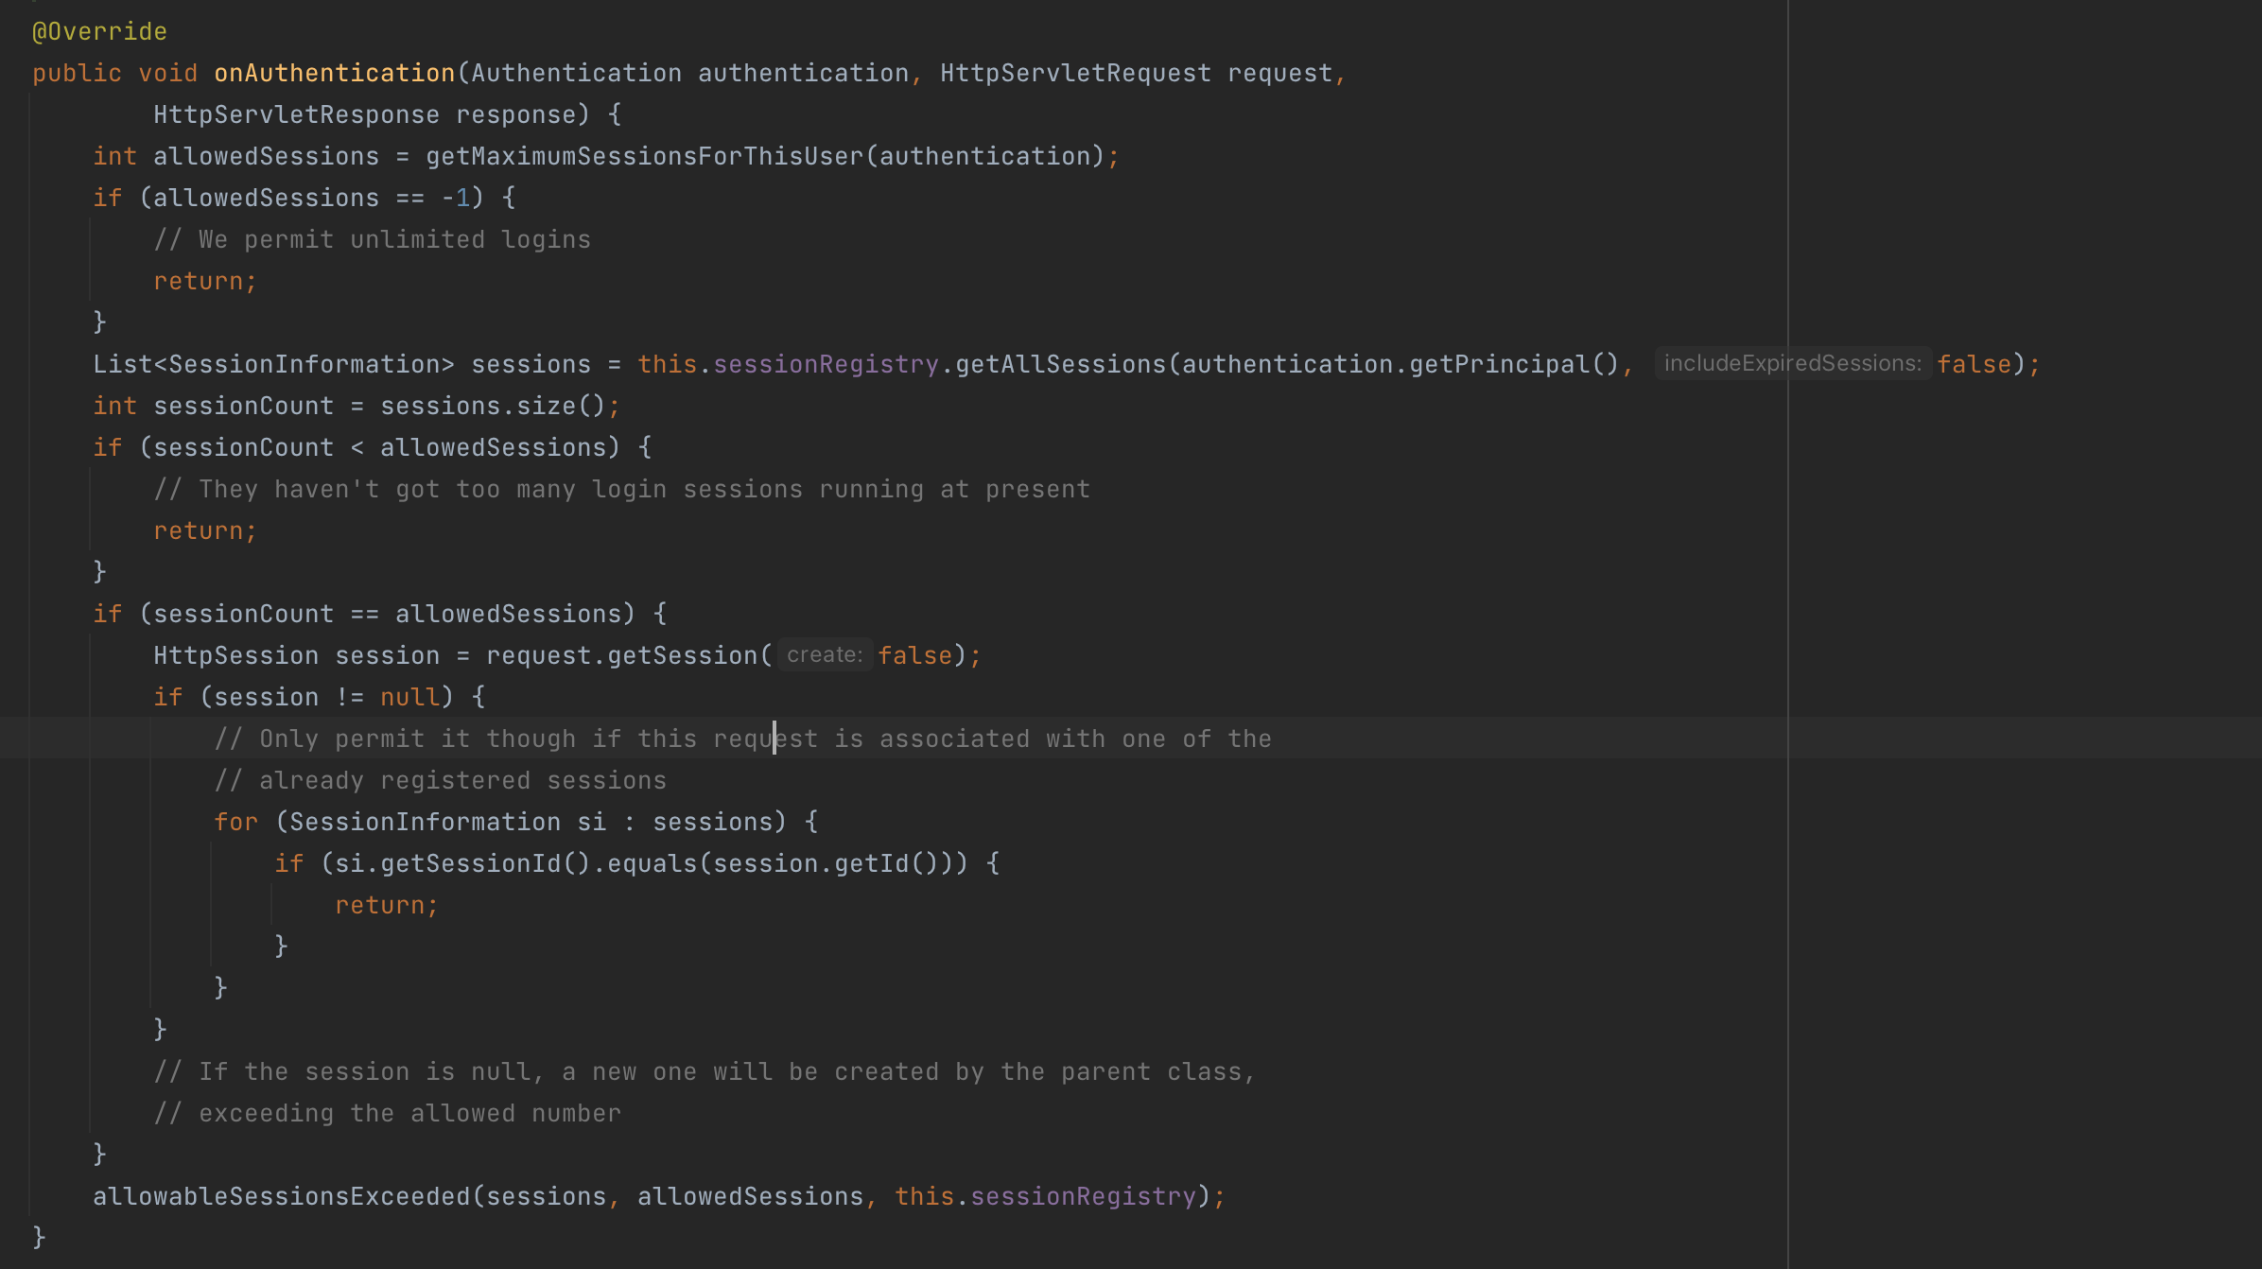
Task: Click the null keyword in session check
Action: 409,697
